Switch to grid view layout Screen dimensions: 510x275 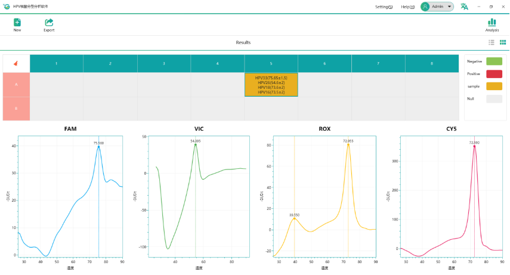(x=503, y=42)
